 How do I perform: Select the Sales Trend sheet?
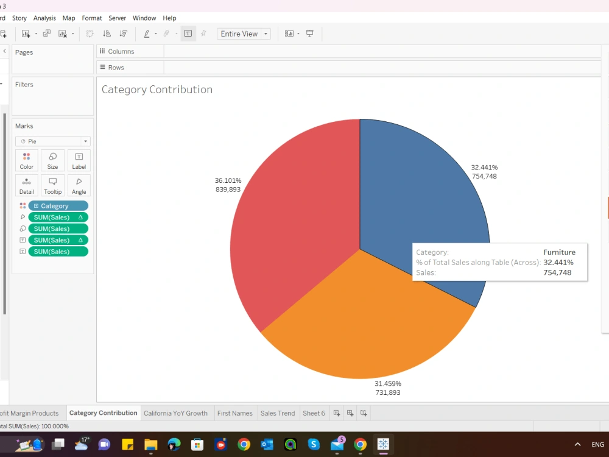(x=278, y=413)
